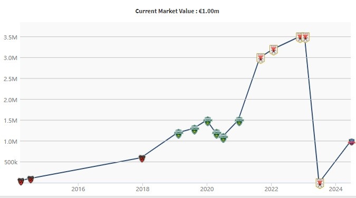356x198 pixels.
Task: Select the green badge peak at 1.5M in 2020
Action: click(208, 121)
